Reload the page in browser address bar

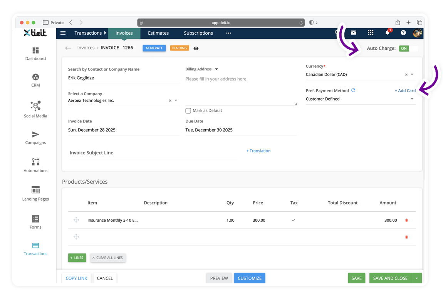[301, 23]
